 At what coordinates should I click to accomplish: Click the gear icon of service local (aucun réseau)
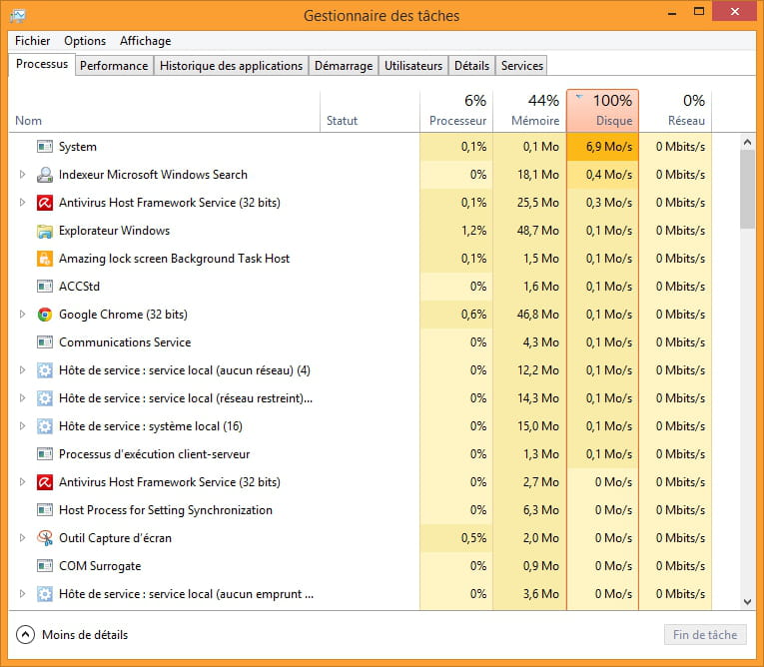(45, 370)
